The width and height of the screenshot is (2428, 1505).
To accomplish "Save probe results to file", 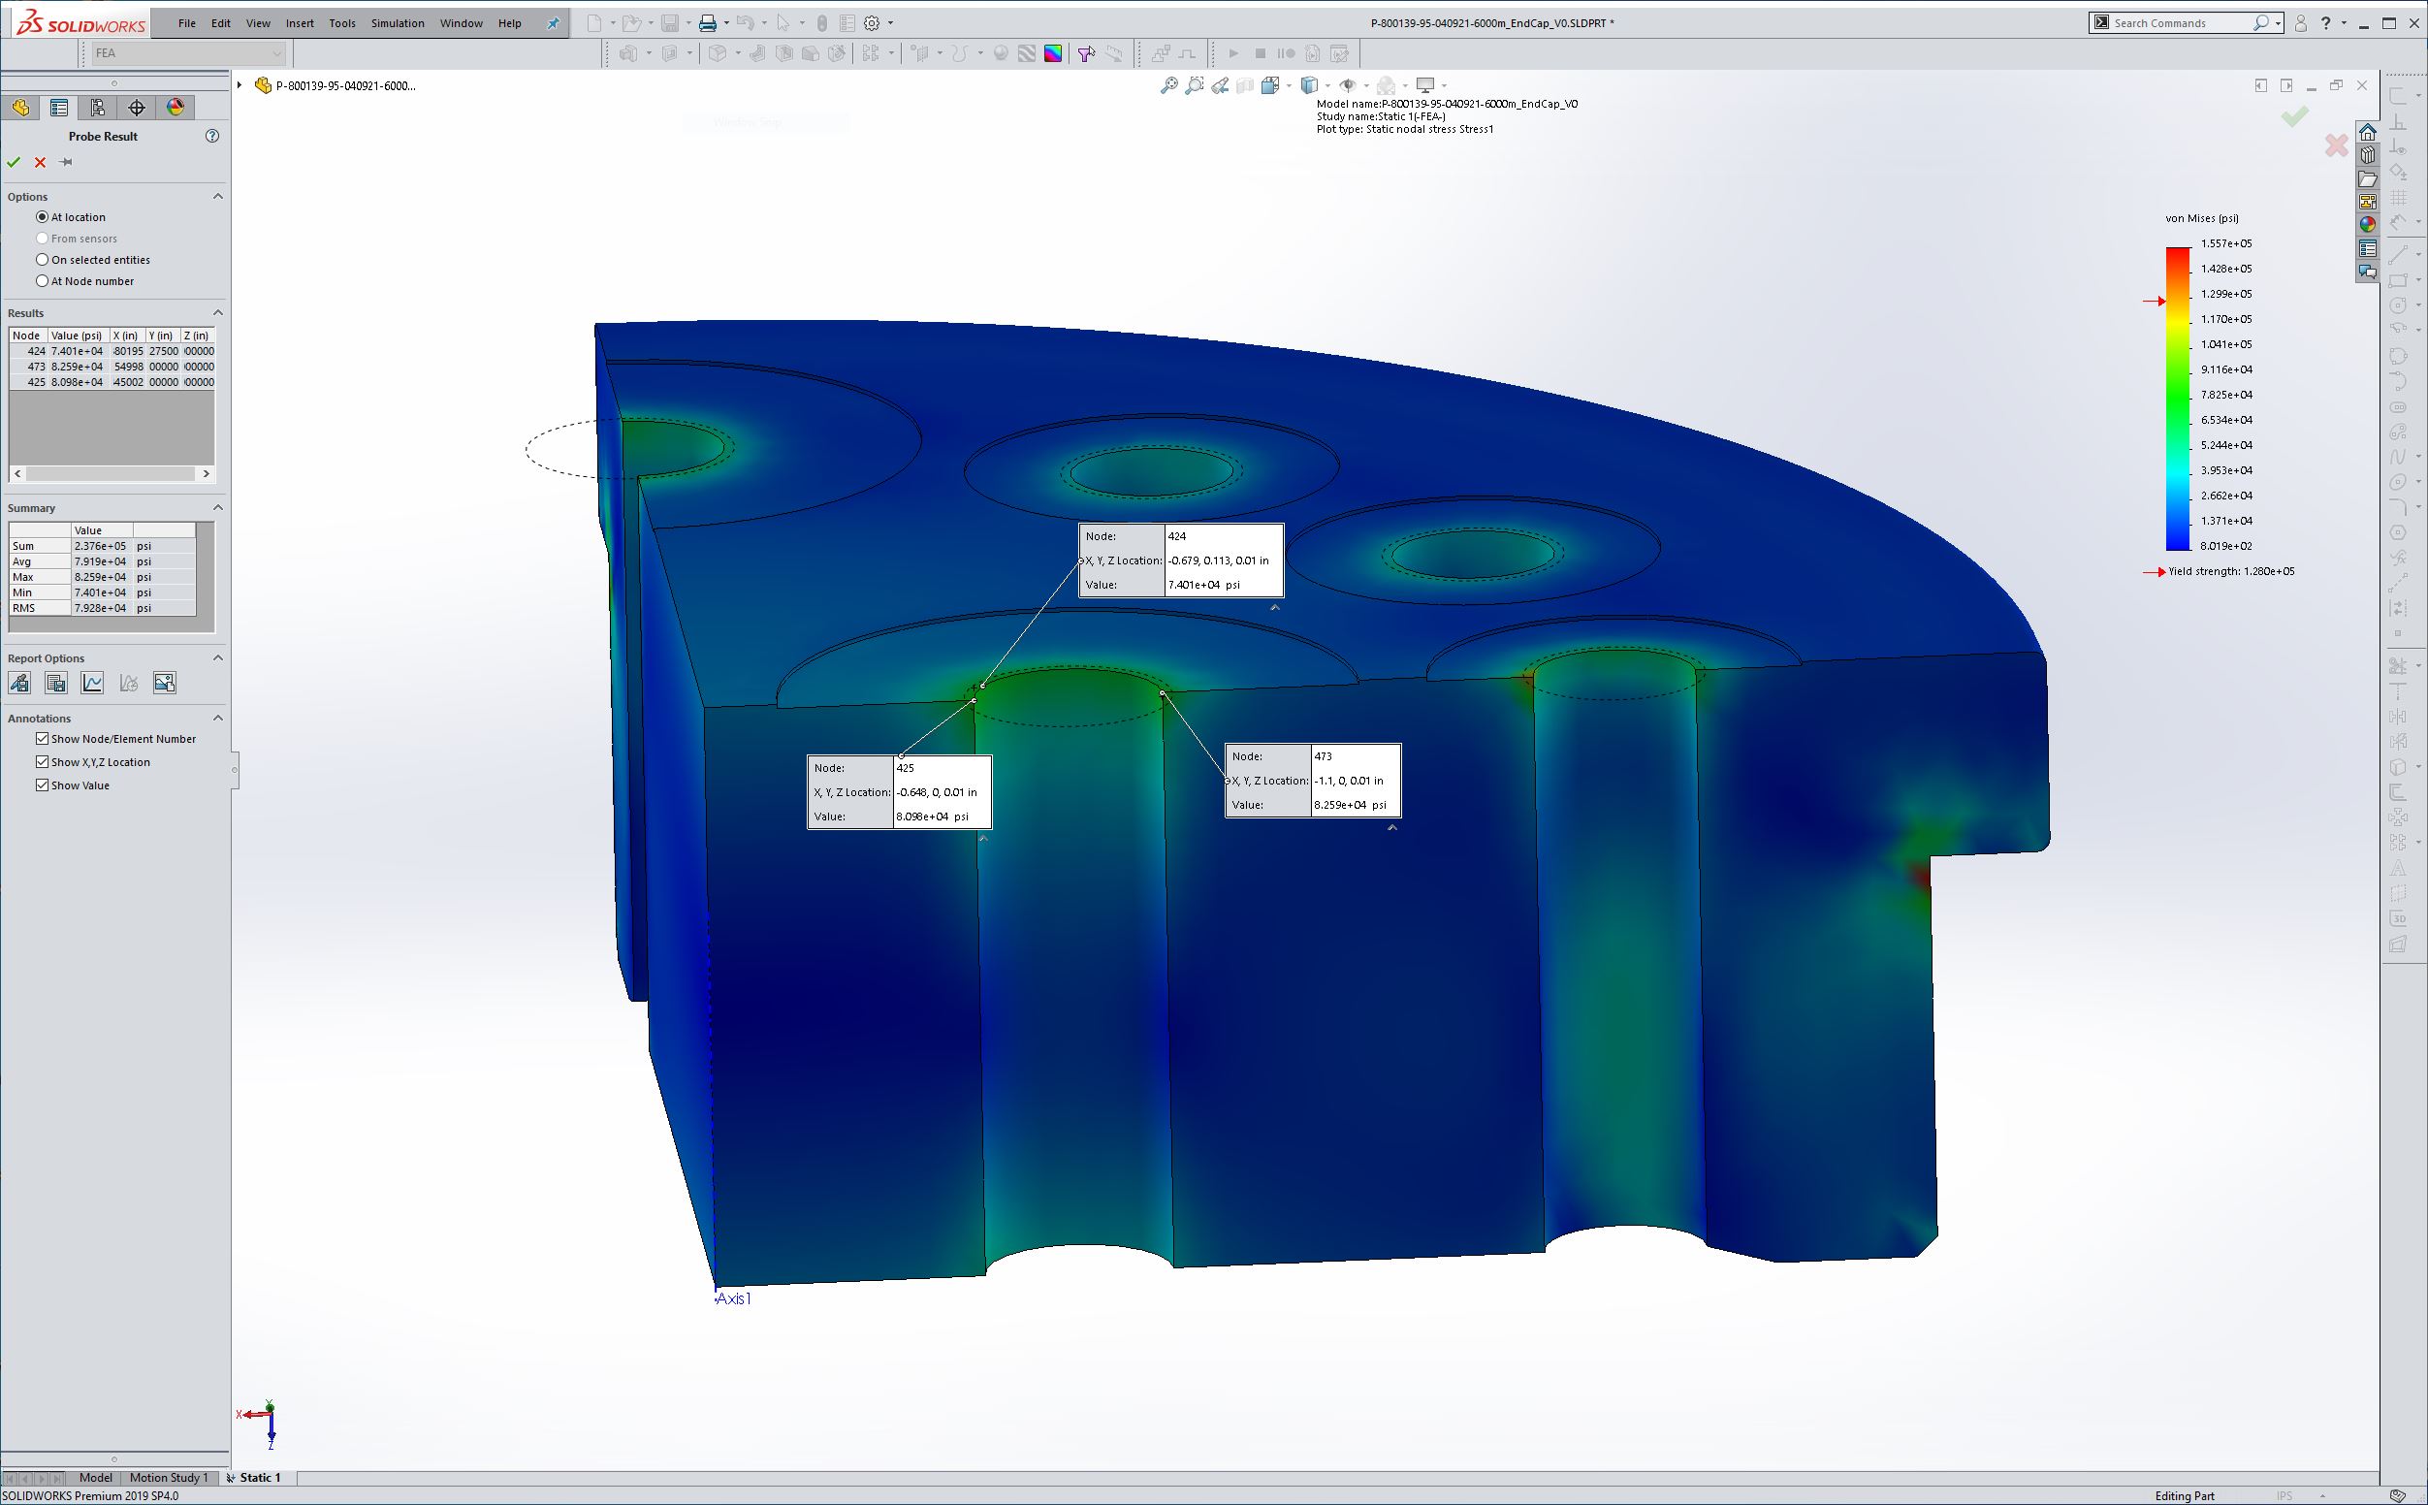I will (x=55, y=683).
